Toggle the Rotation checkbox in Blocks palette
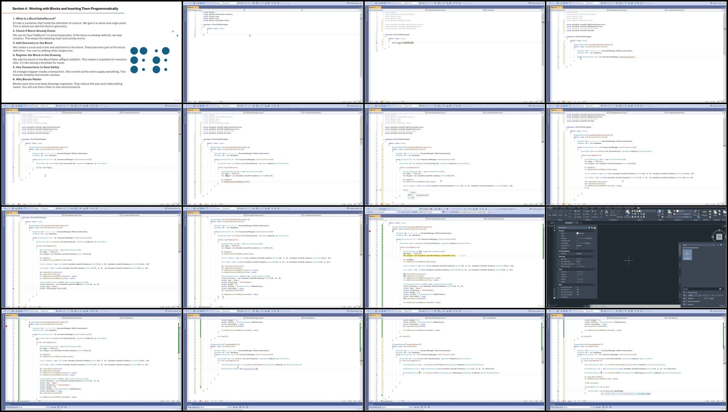 [684, 298]
